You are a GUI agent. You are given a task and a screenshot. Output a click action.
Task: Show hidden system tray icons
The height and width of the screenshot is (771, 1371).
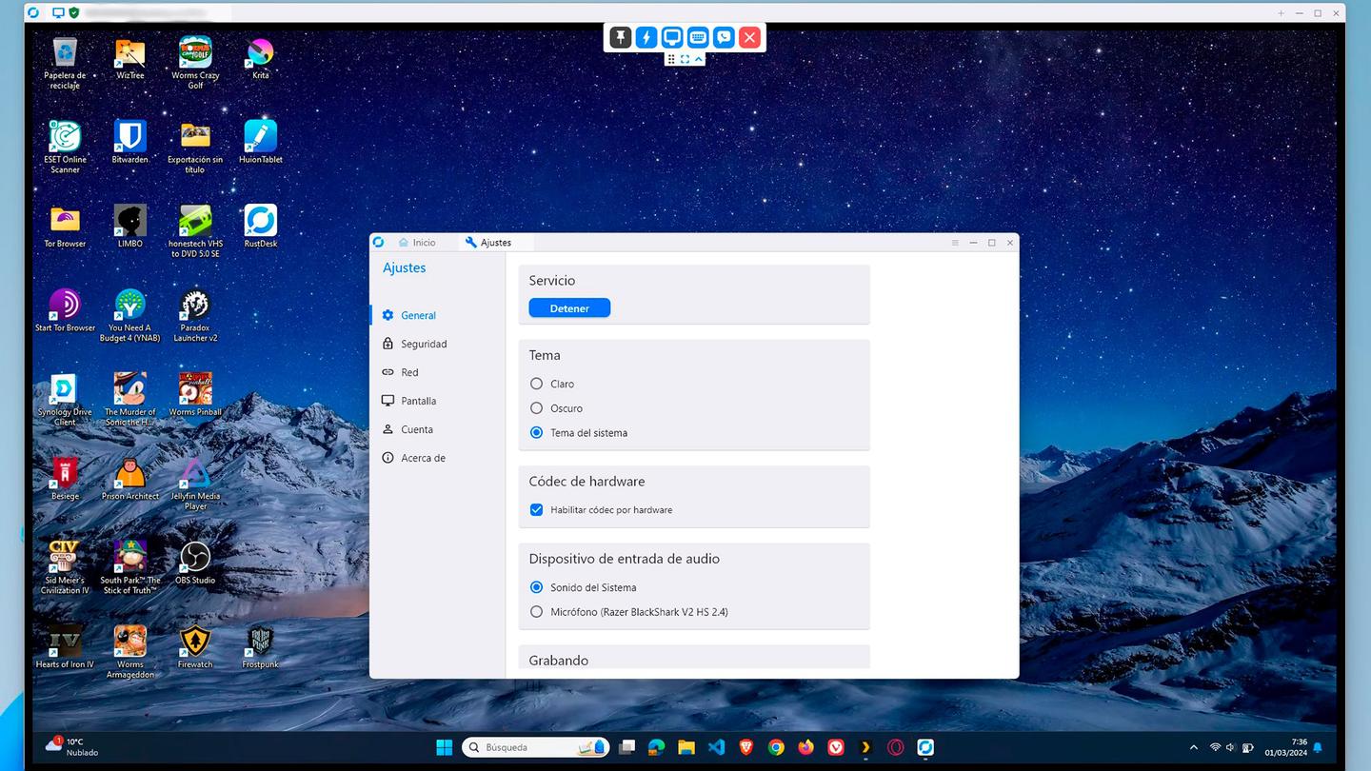pos(1194,747)
